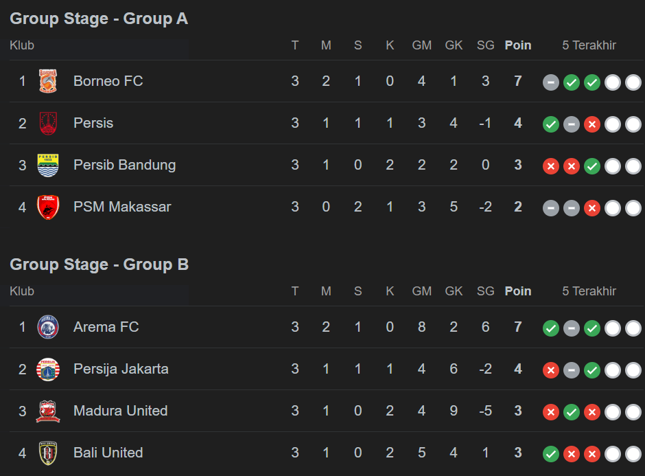Click the Persija Jakarta club logo
Image resolution: width=645 pixels, height=476 pixels.
48,369
